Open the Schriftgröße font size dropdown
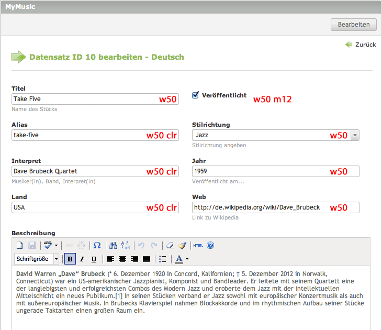Image resolution: width=382 pixels, height=330 pixels. pyautogui.click(x=37, y=259)
